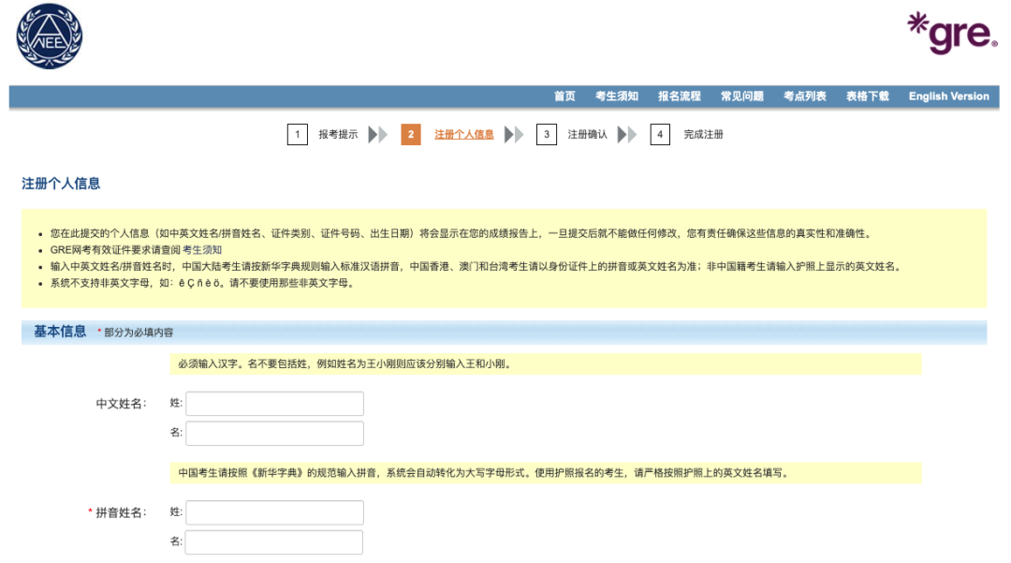Click 考生须知 in the navigation bar
Screen dimensions: 1011x563
pos(619,96)
